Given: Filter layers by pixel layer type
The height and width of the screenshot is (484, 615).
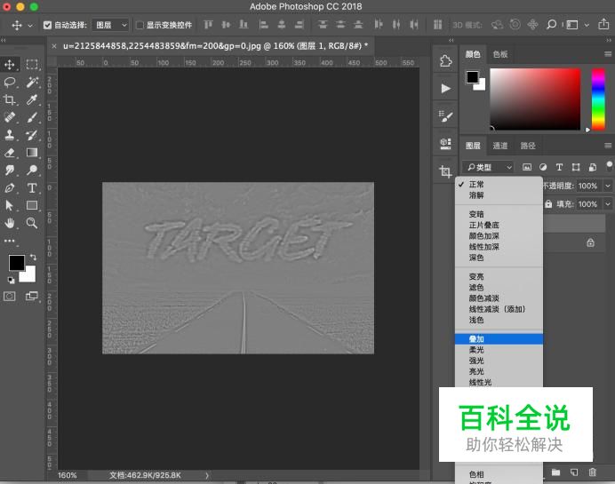Looking at the screenshot, I should pyautogui.click(x=527, y=167).
